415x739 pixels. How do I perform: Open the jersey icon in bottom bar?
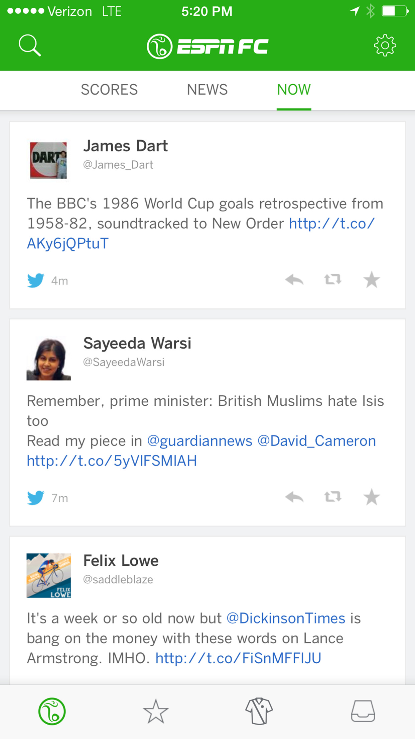259,711
